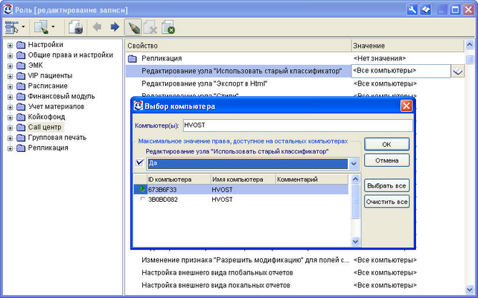The height and width of the screenshot is (298, 478).
Task: Click the help book icon in title bar
Action: 426,10
